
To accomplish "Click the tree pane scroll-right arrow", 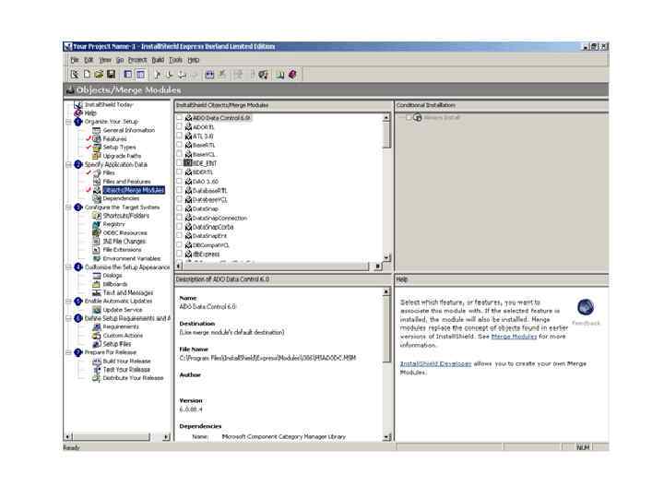I will pos(166,436).
